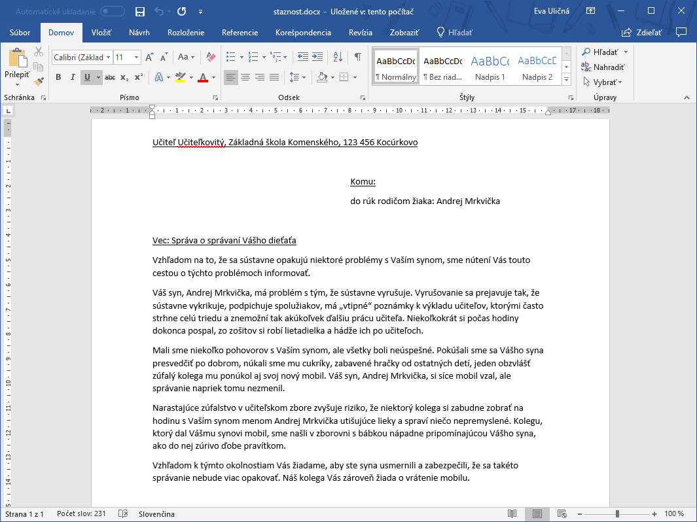The height and width of the screenshot is (522, 697).
Task: Click the Clear formatting eraser icon
Action: [x=211, y=57]
